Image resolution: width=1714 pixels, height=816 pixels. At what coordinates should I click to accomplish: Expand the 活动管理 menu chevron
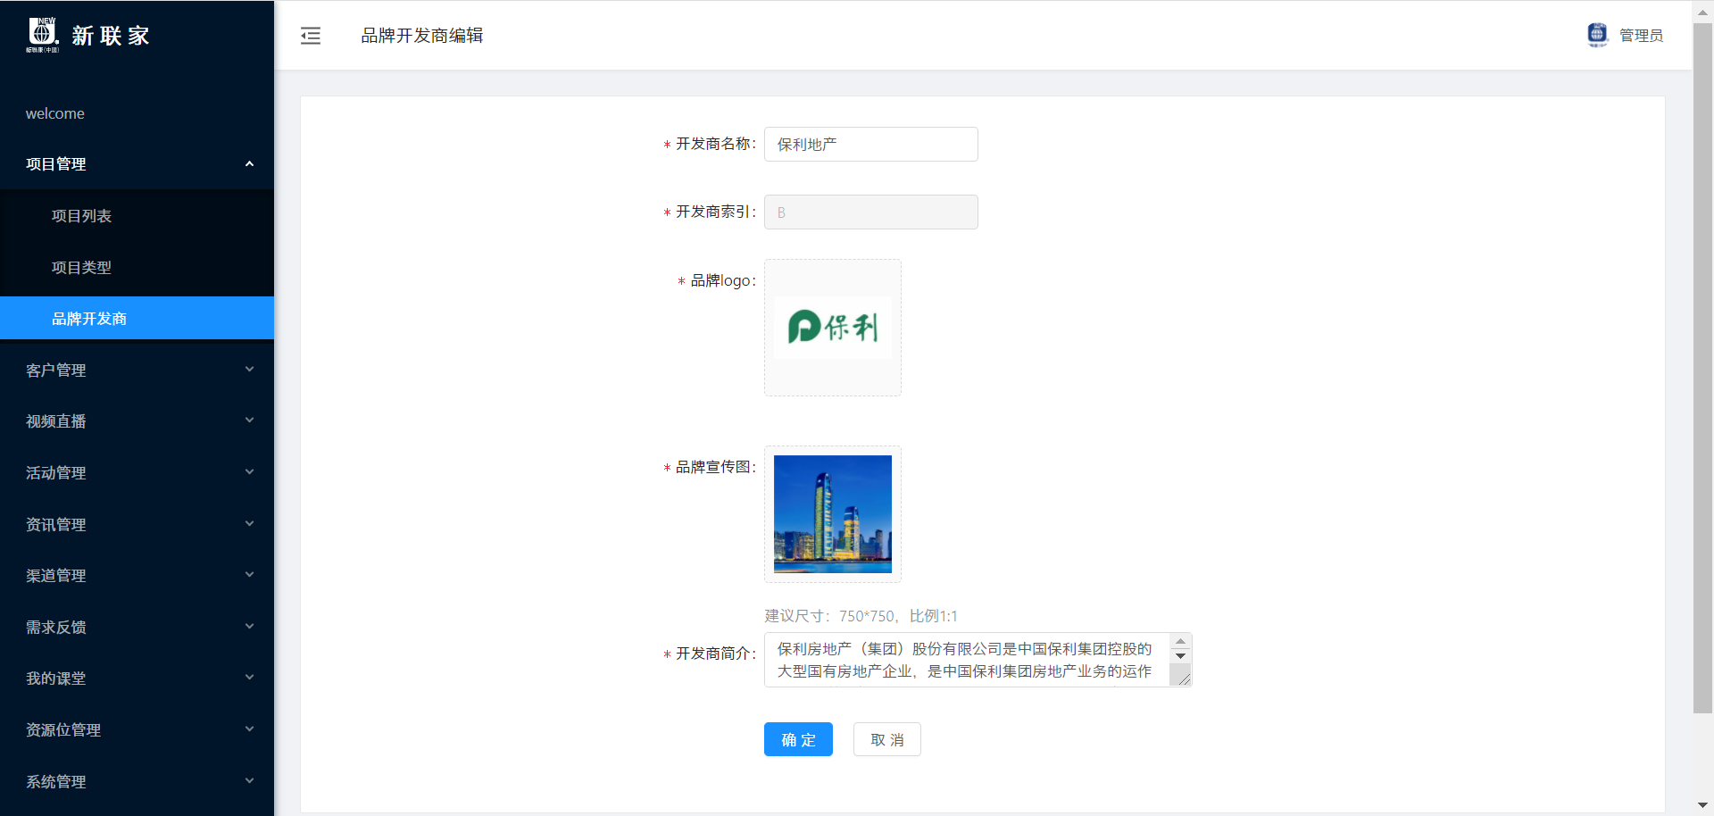[250, 472]
